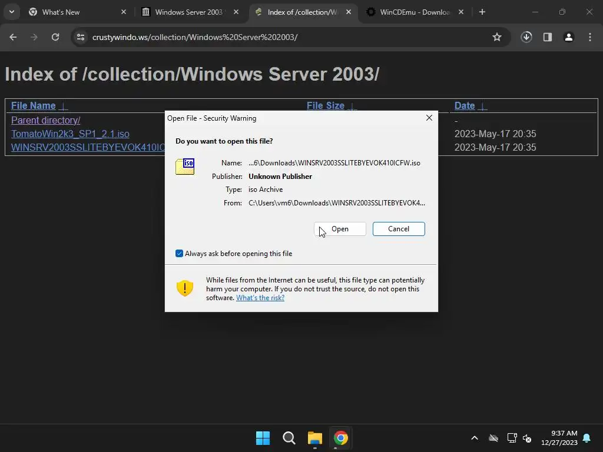Close the WinCDEmu tab
603x452 pixels.
pyautogui.click(x=461, y=12)
